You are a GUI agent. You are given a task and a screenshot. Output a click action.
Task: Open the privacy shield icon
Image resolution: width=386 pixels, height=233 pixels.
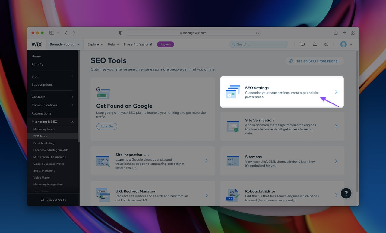[x=121, y=33]
